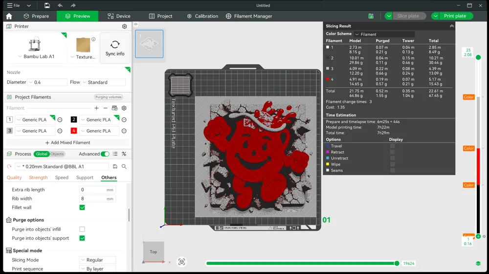The height and width of the screenshot is (274, 489).
Task: Reset process preset changes icon
Action: [9, 166]
